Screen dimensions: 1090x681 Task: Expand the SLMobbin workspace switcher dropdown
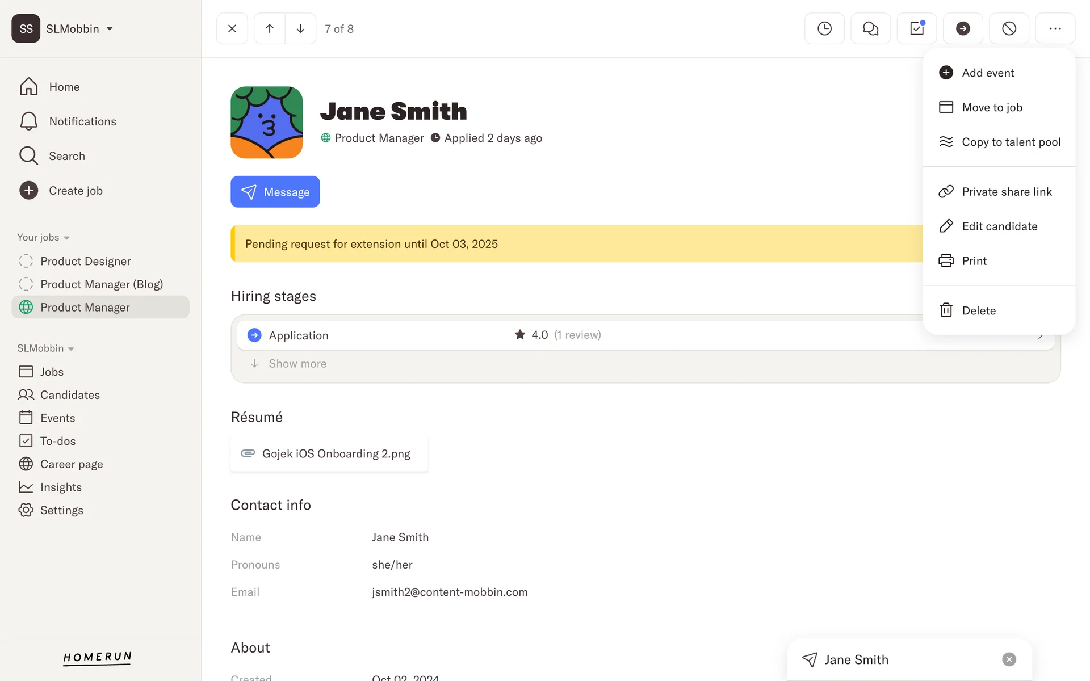[110, 29]
